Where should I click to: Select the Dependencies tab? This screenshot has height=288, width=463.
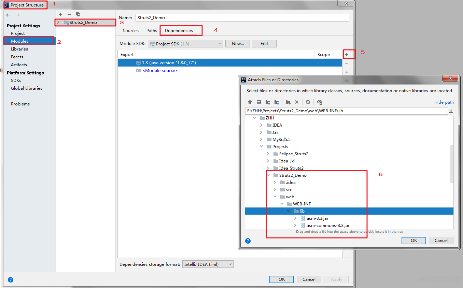pos(179,30)
